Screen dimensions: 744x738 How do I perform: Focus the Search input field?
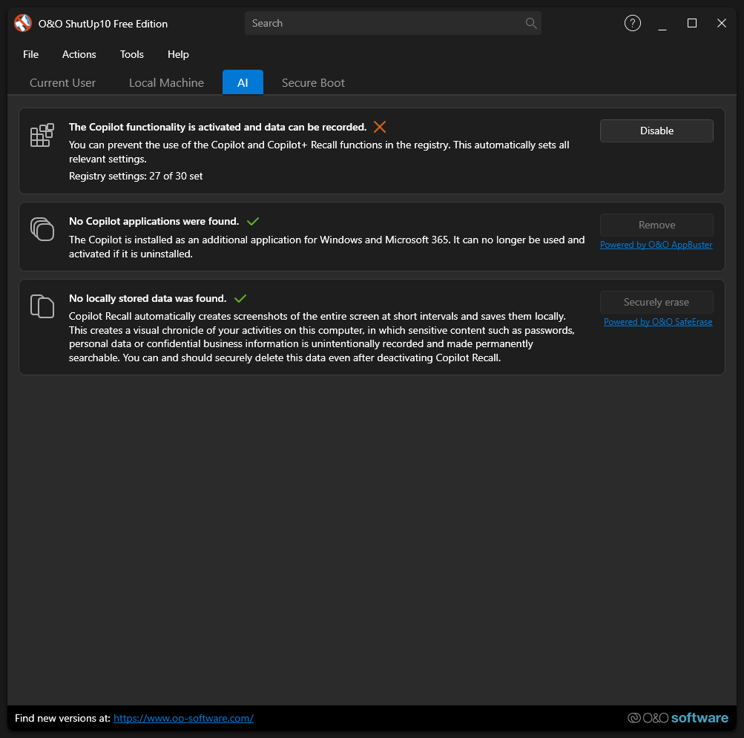(393, 23)
